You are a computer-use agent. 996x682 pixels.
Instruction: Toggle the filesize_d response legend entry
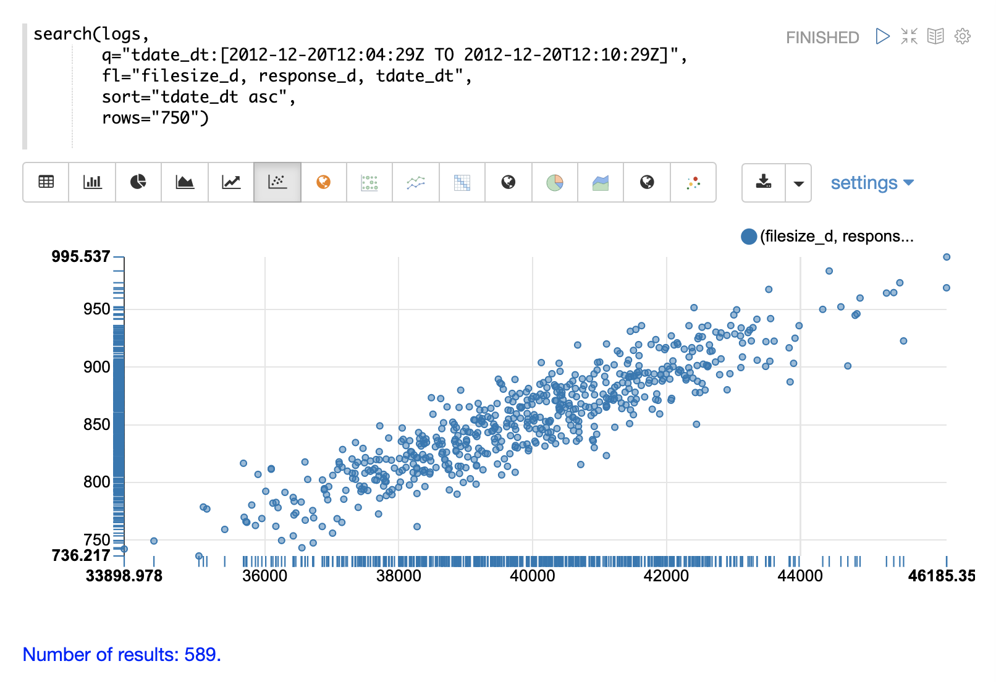coord(829,235)
